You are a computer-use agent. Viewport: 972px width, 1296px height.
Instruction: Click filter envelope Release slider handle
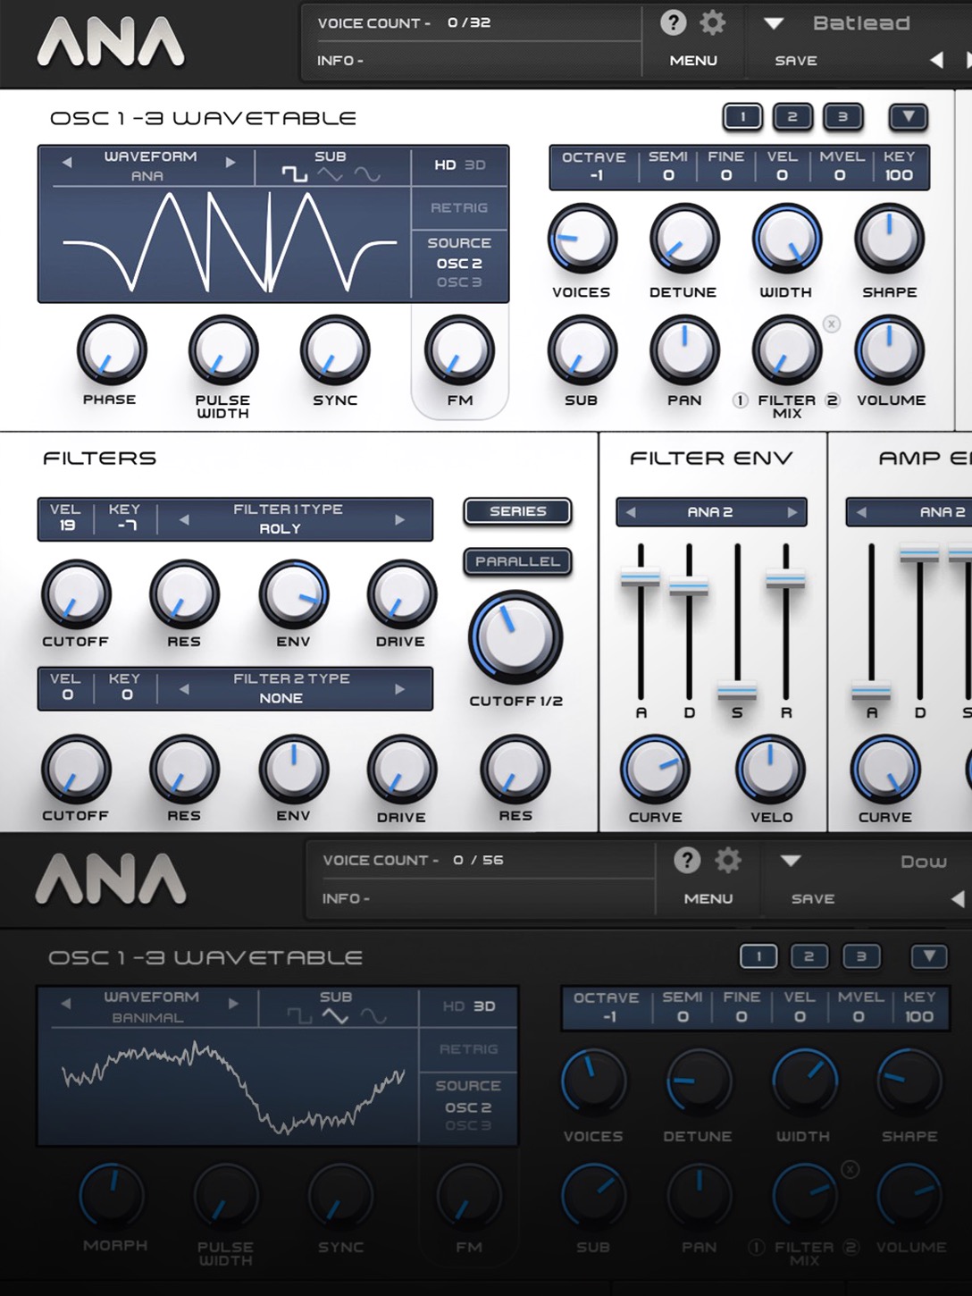(785, 579)
